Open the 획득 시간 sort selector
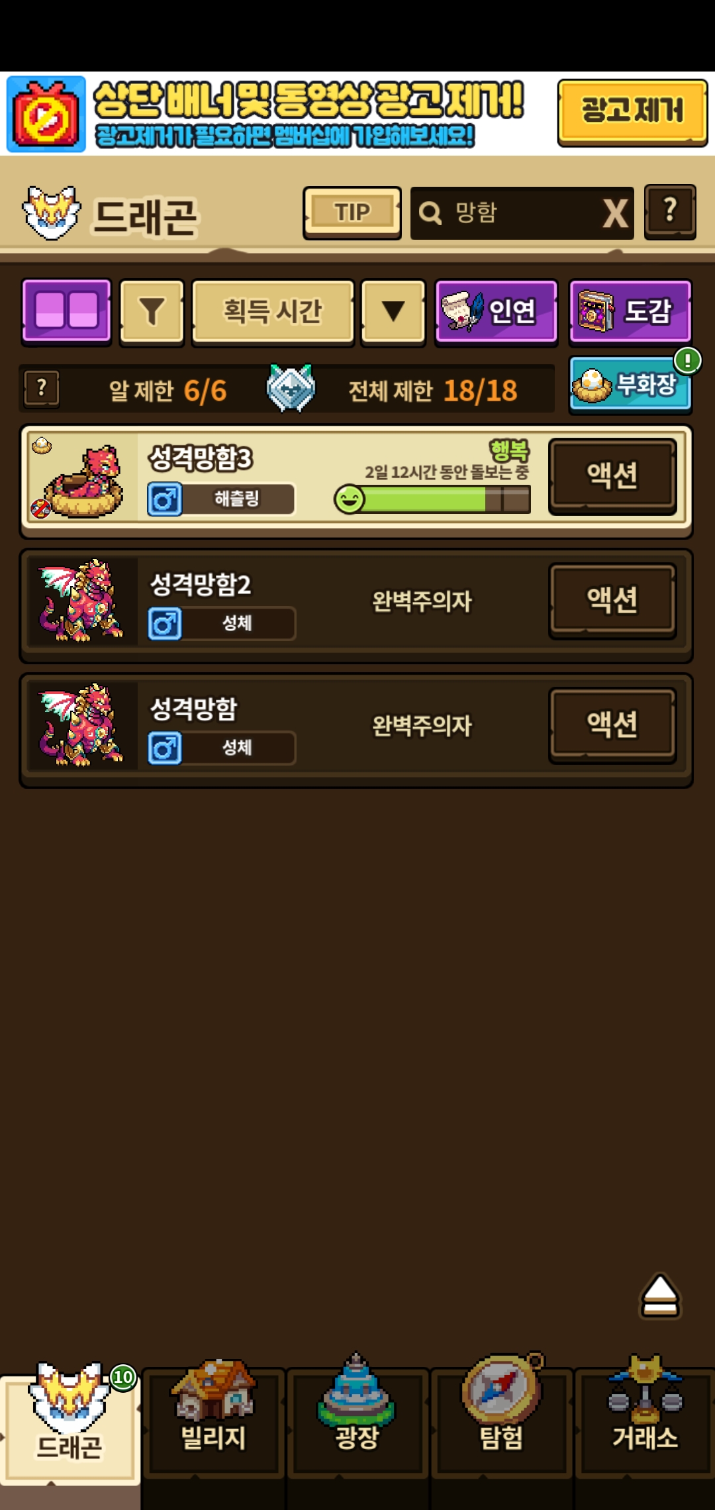This screenshot has width=715, height=1510. coord(273,312)
